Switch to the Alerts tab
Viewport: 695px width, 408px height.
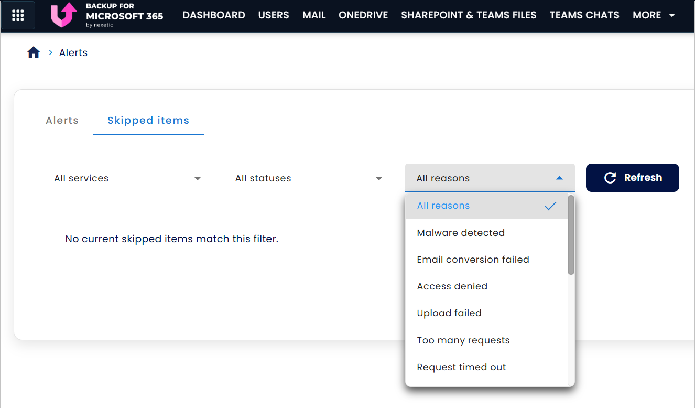point(62,121)
